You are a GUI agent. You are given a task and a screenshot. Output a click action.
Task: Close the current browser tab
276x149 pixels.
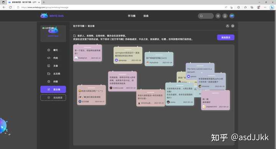39,2
